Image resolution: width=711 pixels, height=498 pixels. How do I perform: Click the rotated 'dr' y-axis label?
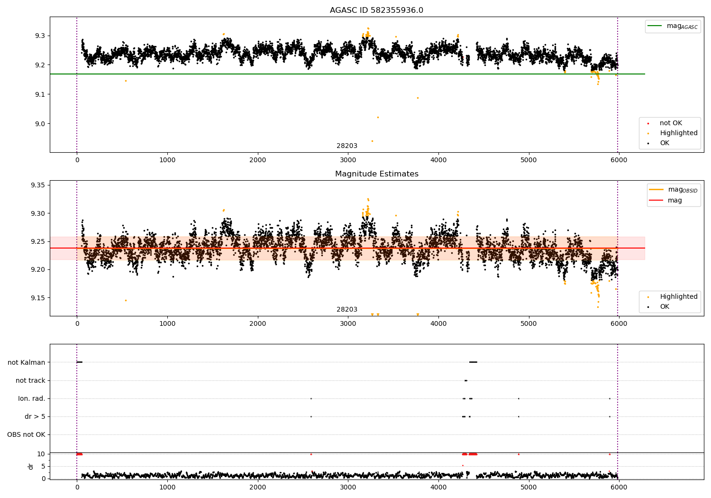(31, 467)
